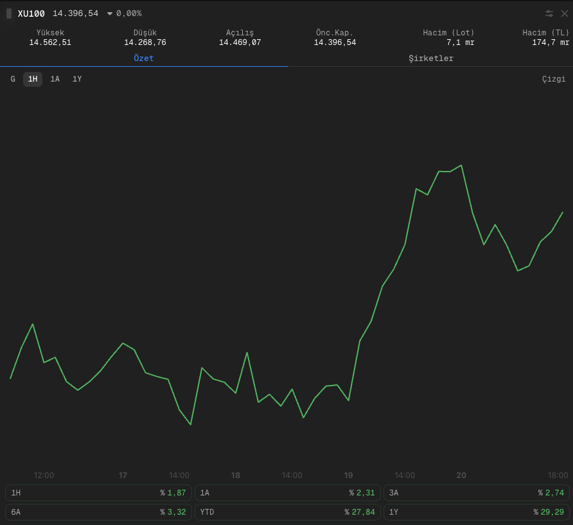Open the chart settings sliders icon
Image resolution: width=573 pixels, height=525 pixels.
pyautogui.click(x=549, y=13)
